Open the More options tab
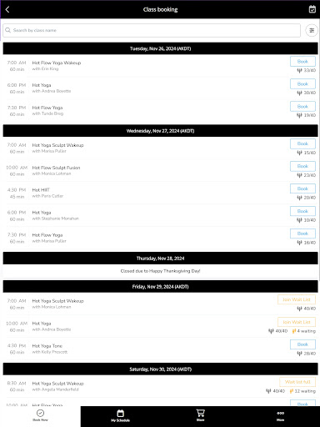 point(280,416)
